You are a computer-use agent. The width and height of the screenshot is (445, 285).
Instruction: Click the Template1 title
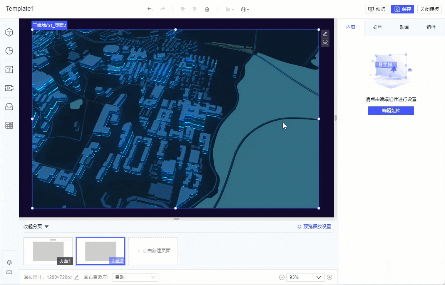coord(20,9)
